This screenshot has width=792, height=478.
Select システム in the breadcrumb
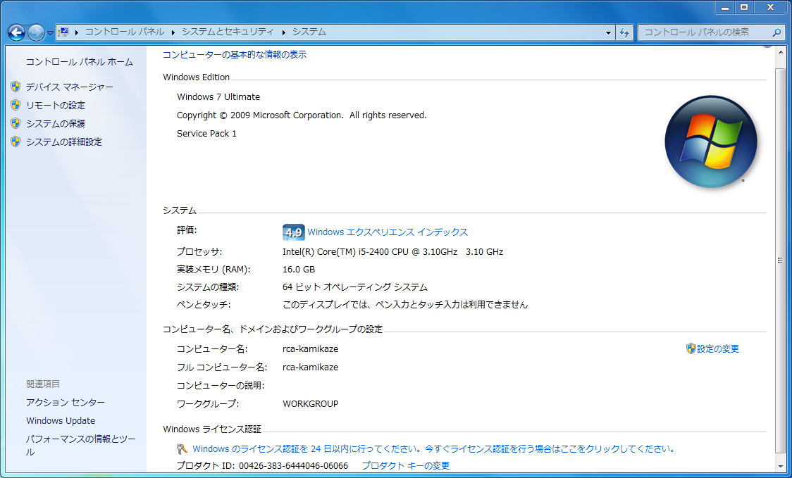tap(309, 32)
